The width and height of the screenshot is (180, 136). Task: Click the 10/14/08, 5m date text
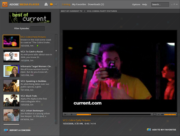click(27, 90)
